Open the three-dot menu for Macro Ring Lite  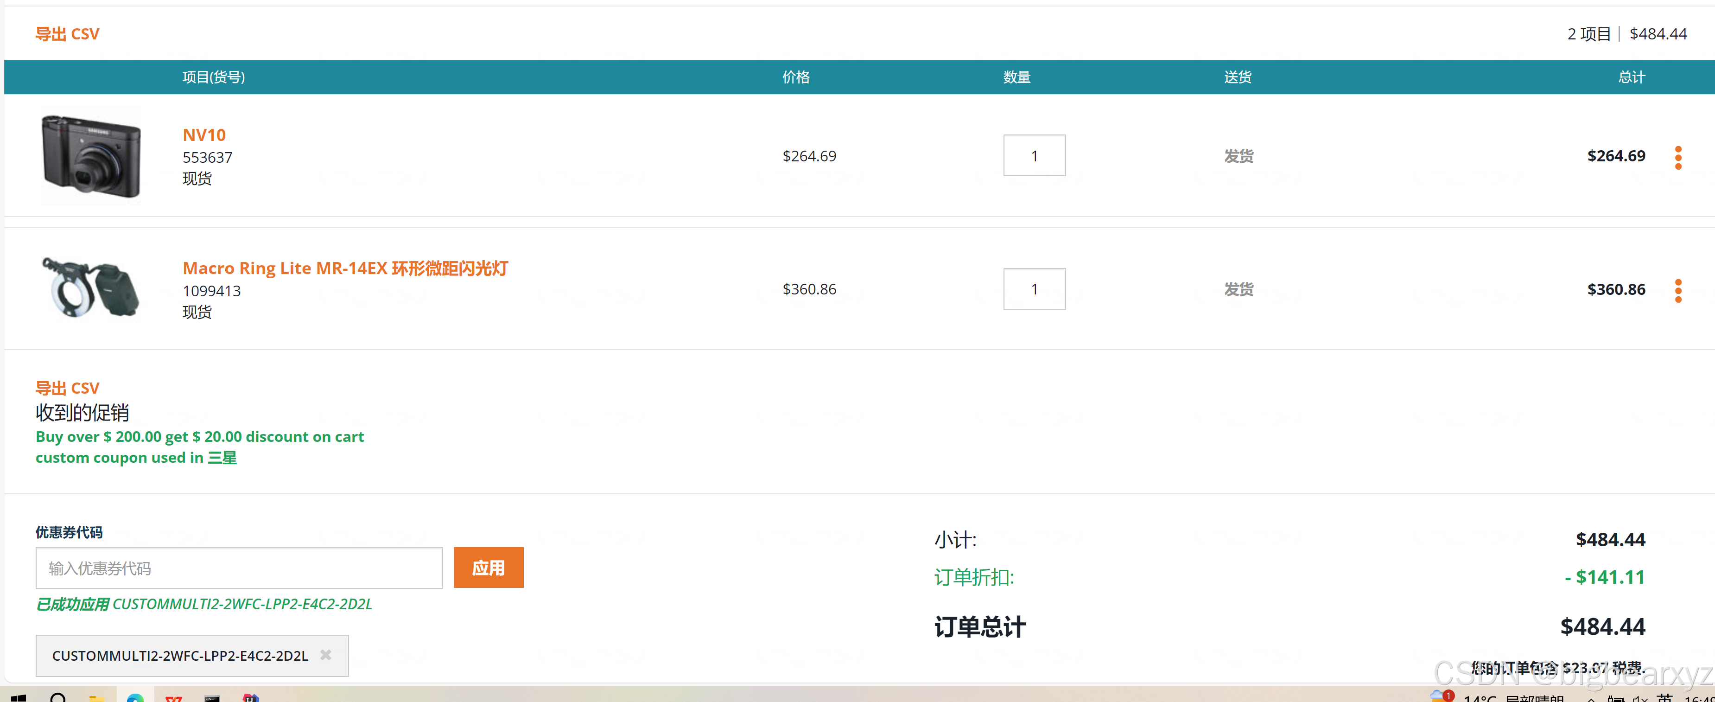click(x=1678, y=290)
